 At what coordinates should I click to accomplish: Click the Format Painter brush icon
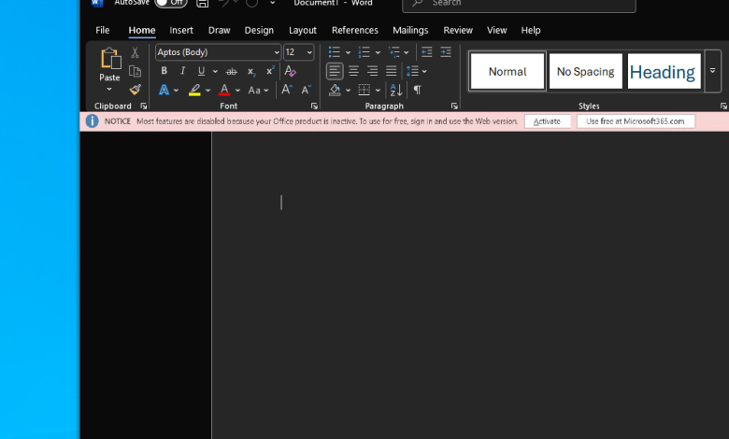[135, 90]
